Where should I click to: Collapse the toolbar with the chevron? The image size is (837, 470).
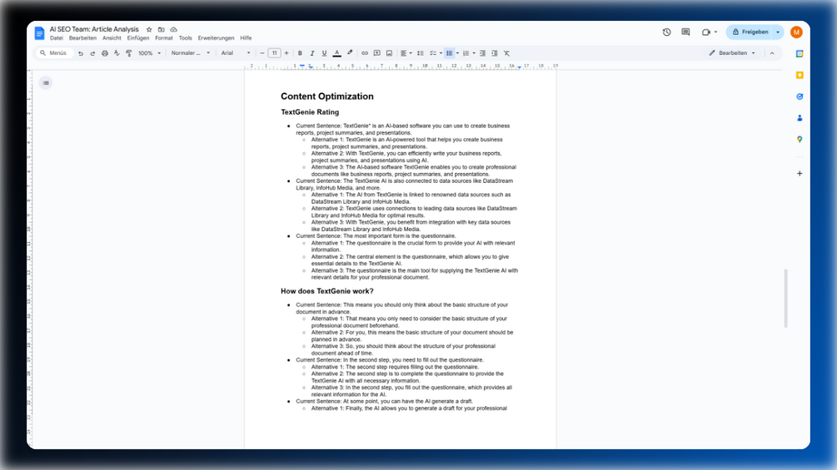pos(772,53)
